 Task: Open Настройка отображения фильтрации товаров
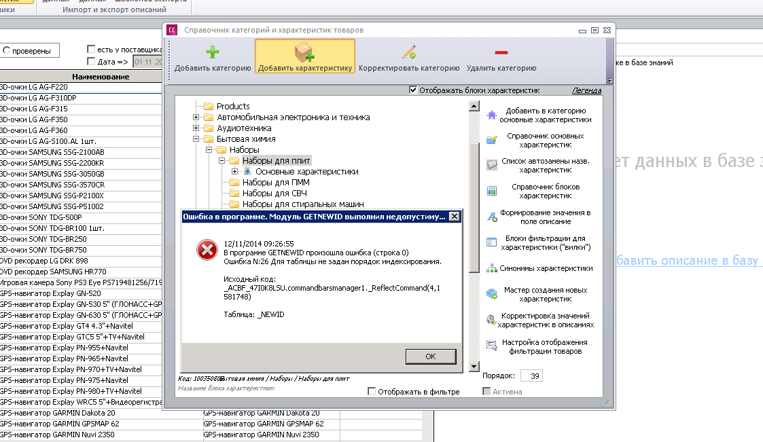tap(539, 347)
